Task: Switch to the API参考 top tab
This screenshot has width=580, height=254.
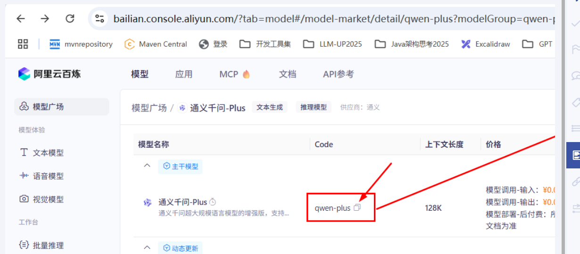Action: (338, 74)
